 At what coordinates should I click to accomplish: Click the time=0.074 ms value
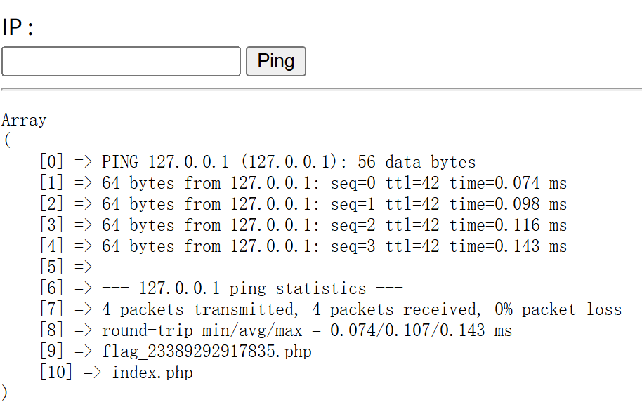pyautogui.click(x=508, y=183)
